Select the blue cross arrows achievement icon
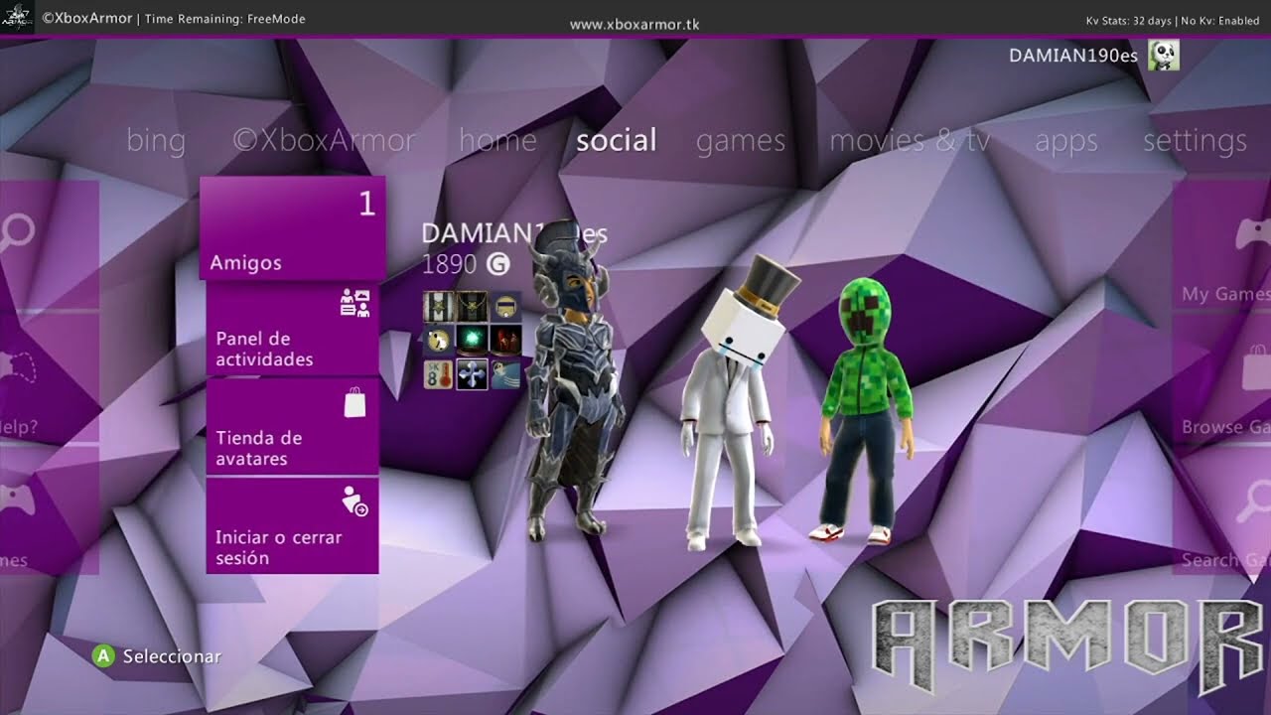This screenshot has height=715, width=1271. click(x=473, y=374)
